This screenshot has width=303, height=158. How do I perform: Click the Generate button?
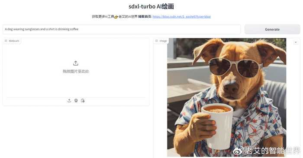pos(272,29)
